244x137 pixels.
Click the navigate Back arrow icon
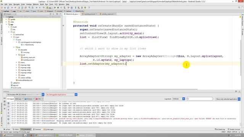click(37, 8)
